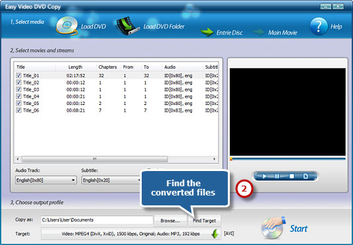Select the Entrie Disc green arrow

[x=207, y=32]
